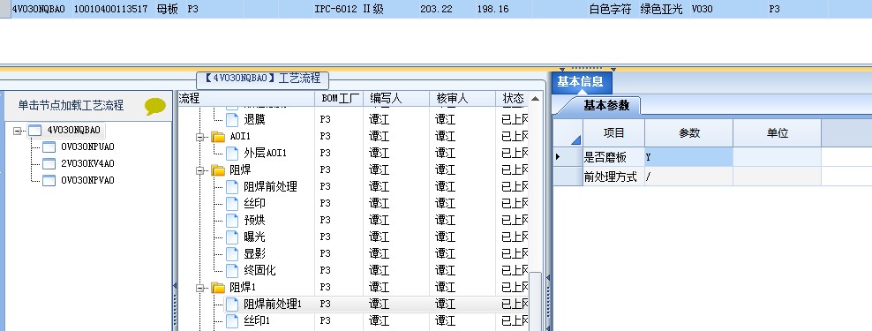
Task: Select the 丝印1 process step
Action: click(256, 321)
